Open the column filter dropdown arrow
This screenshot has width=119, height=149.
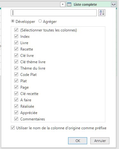(x=63, y=4)
